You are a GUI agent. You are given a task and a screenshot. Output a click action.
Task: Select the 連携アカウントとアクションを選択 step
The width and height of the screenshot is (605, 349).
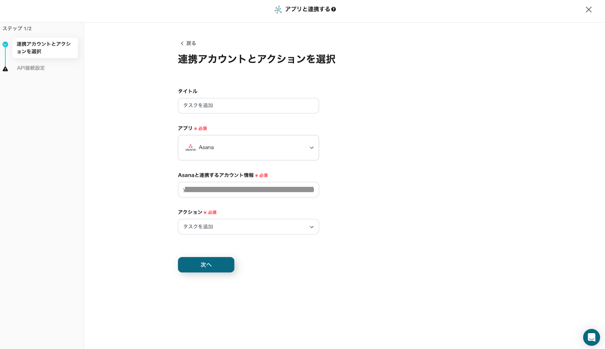coord(45,48)
